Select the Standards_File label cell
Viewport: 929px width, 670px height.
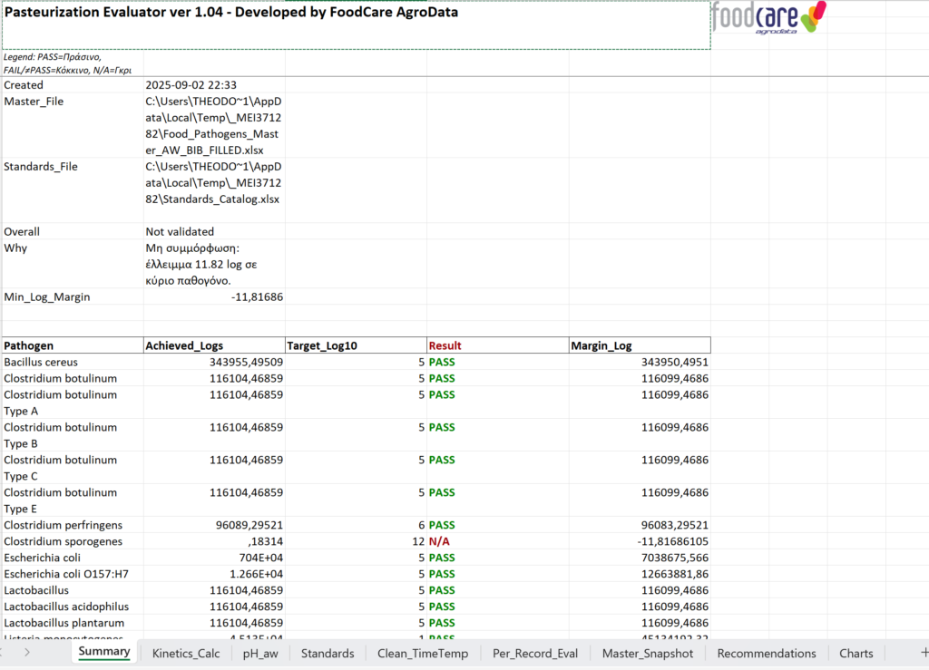73,190
